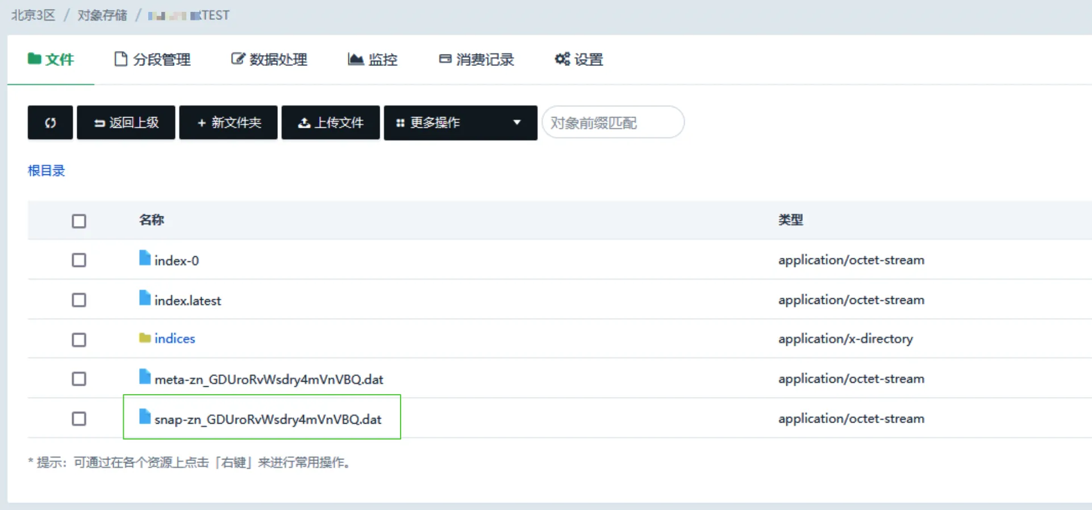Click the 上传文件 upload button

(x=331, y=123)
